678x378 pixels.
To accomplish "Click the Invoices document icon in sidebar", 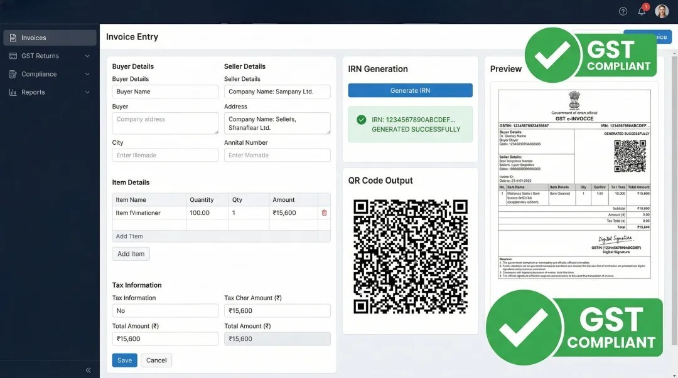I will 13,38.
